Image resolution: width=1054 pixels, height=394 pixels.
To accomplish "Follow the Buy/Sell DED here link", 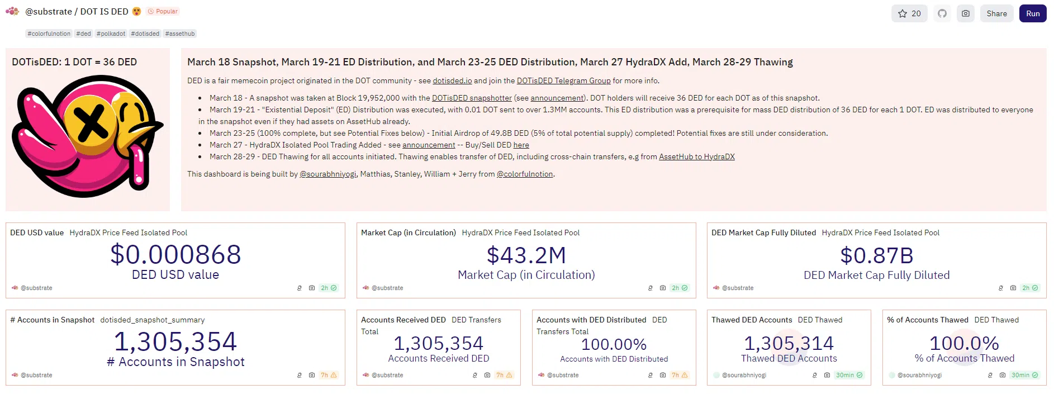I will (x=521, y=145).
